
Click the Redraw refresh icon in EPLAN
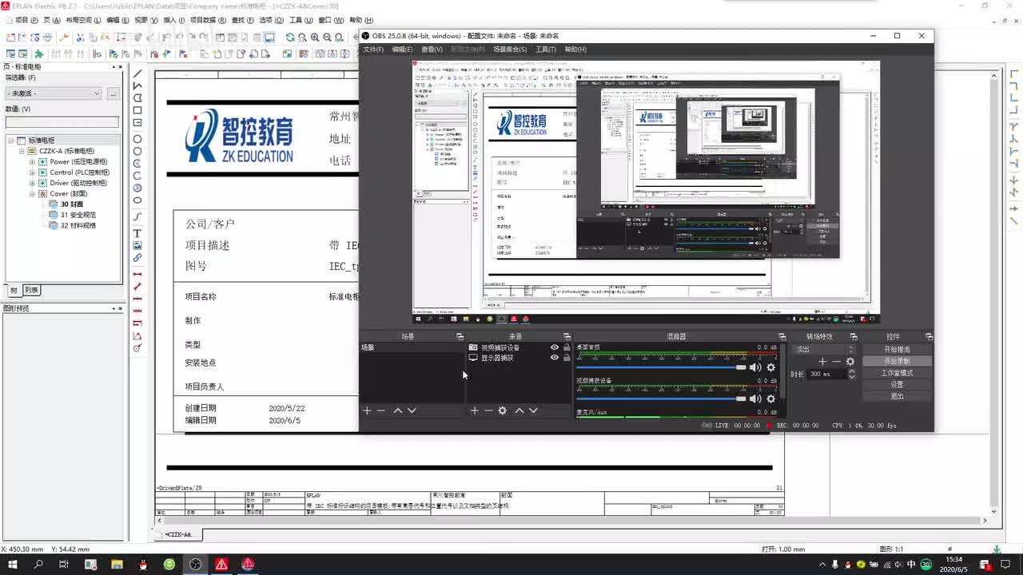click(x=290, y=38)
